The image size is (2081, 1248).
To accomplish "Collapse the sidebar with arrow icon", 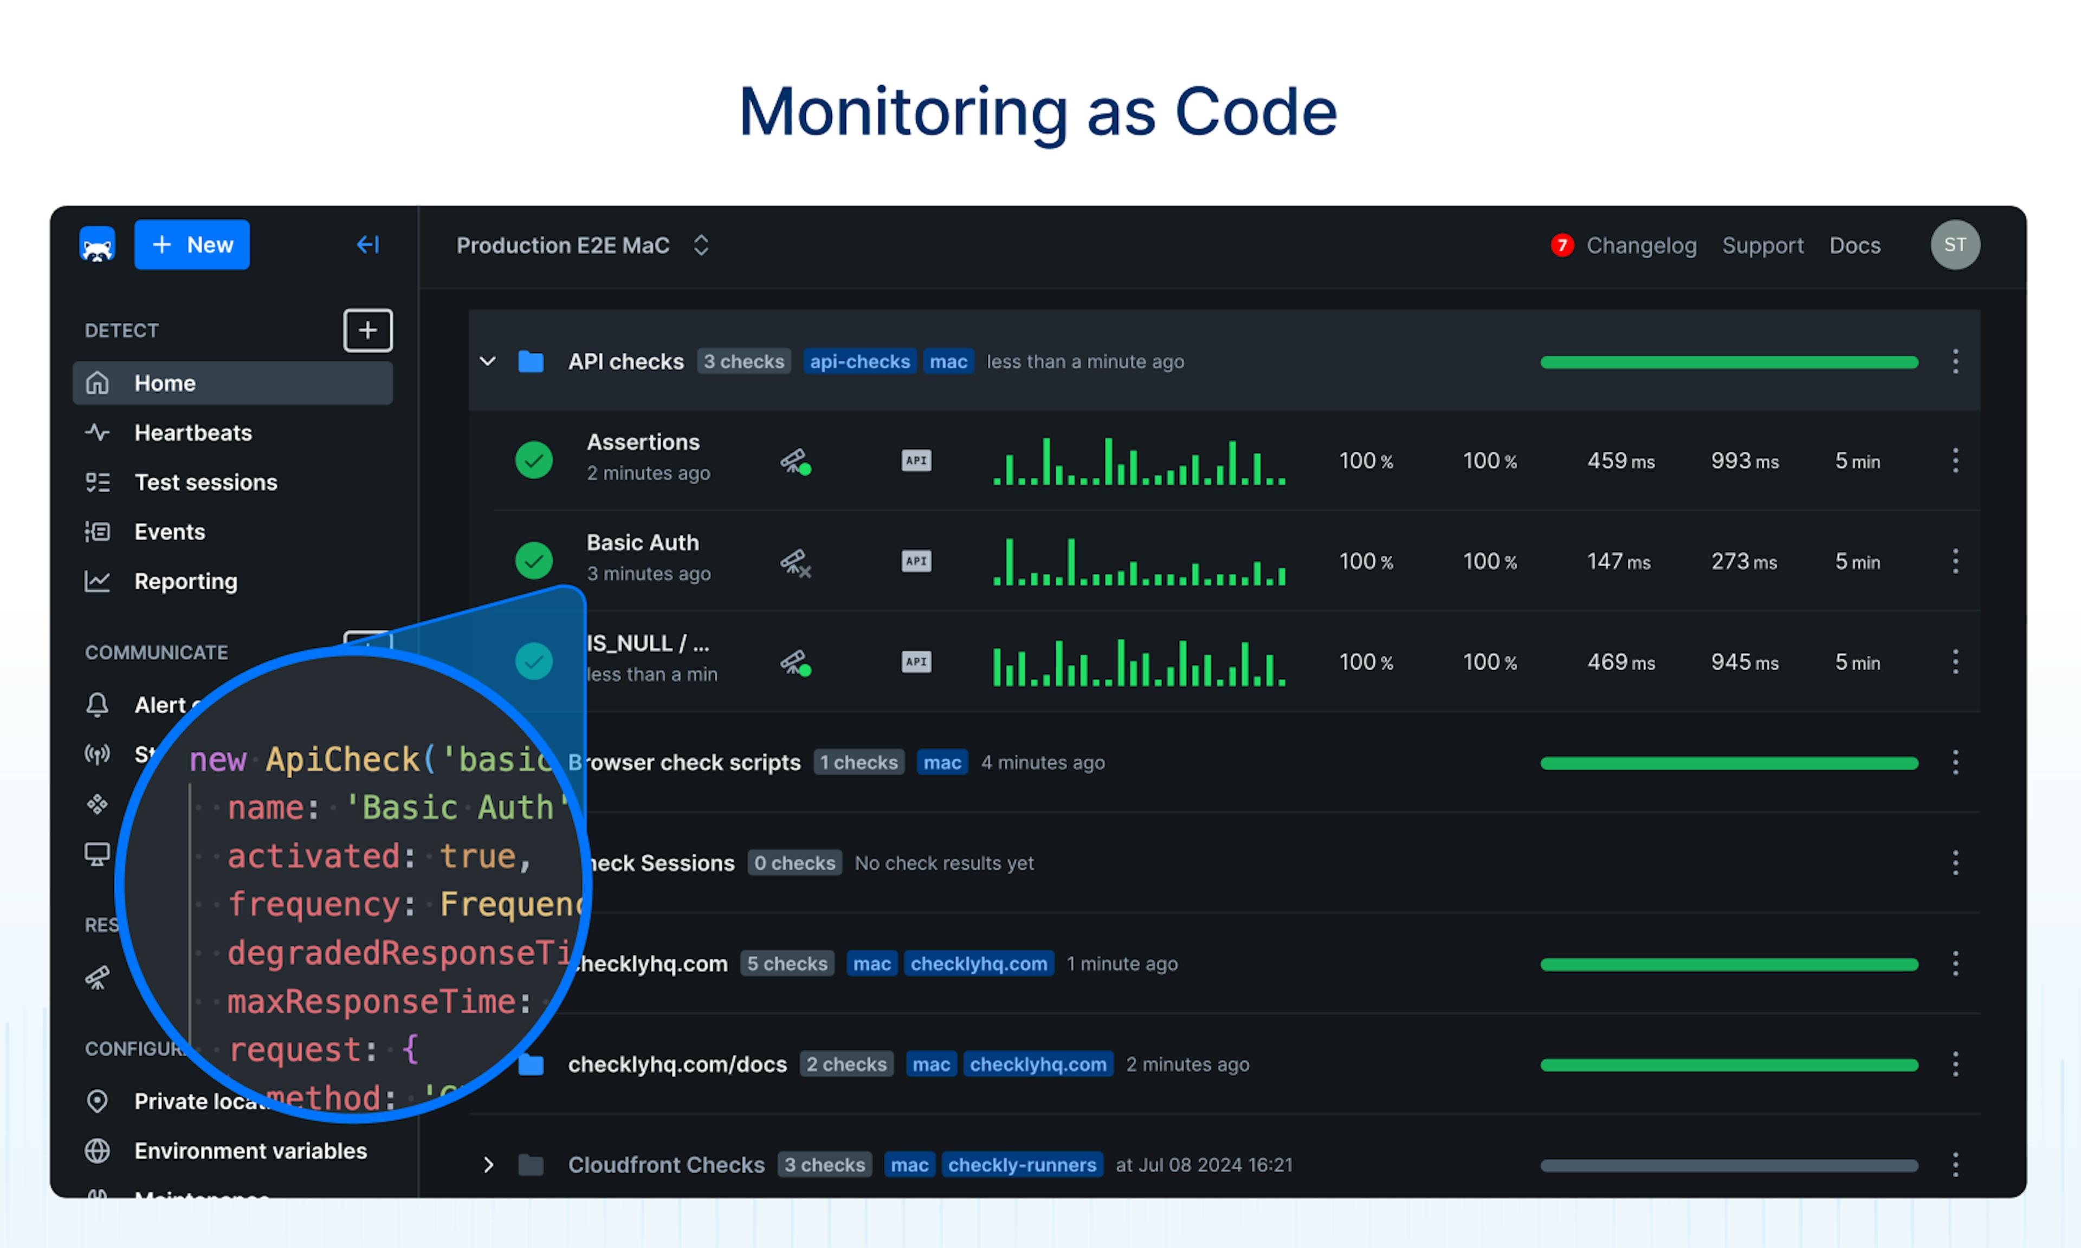I will [x=369, y=245].
